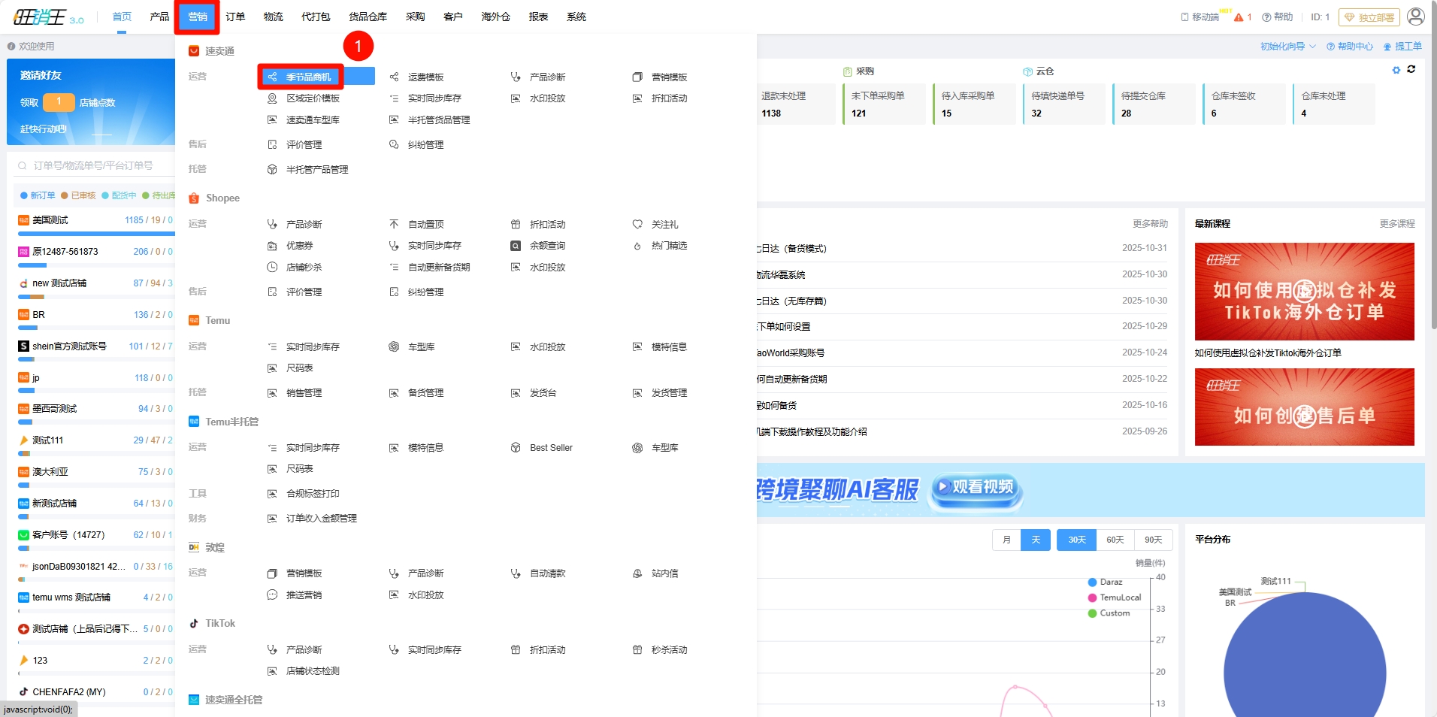Click the order number search field
Viewport: 1437px width, 717px height.
point(94,165)
